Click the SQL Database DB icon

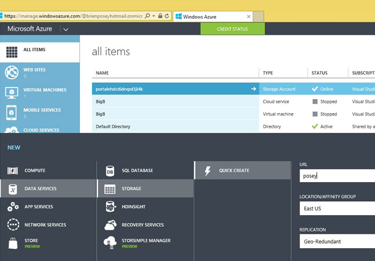click(x=110, y=171)
